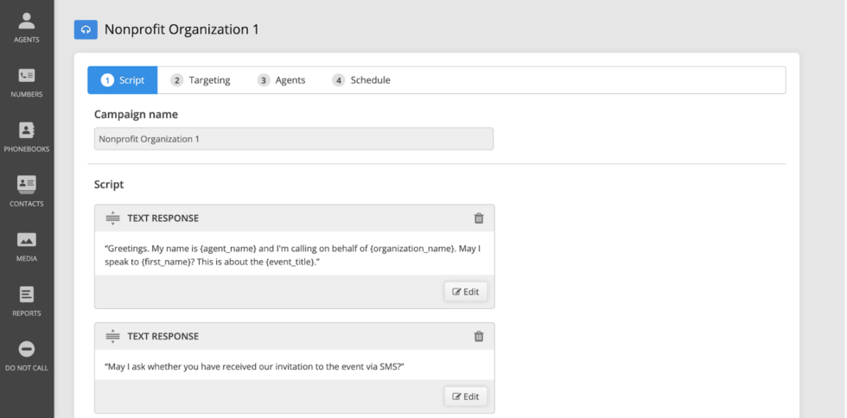
Task: Delete the first text response block
Action: coord(479,218)
